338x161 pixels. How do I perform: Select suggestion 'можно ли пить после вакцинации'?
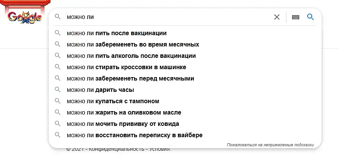[x=116, y=33]
